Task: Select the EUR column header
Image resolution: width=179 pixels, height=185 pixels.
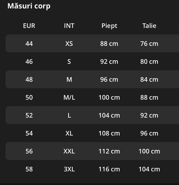Action: [29, 26]
